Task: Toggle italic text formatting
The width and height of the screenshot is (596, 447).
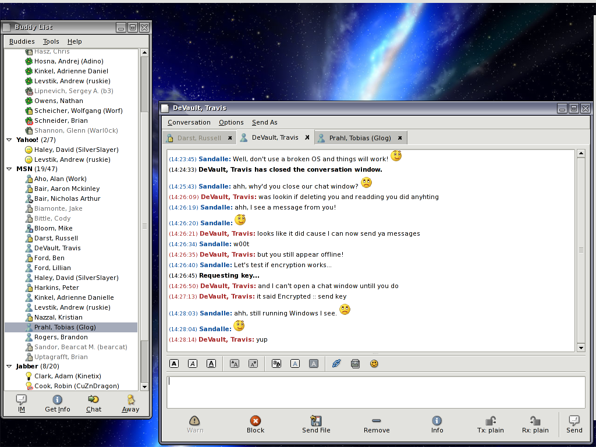Action: pos(193,364)
